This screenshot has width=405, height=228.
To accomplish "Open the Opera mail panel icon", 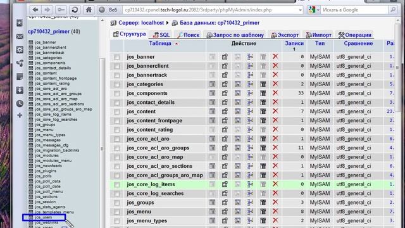I will [x=20, y=37].
